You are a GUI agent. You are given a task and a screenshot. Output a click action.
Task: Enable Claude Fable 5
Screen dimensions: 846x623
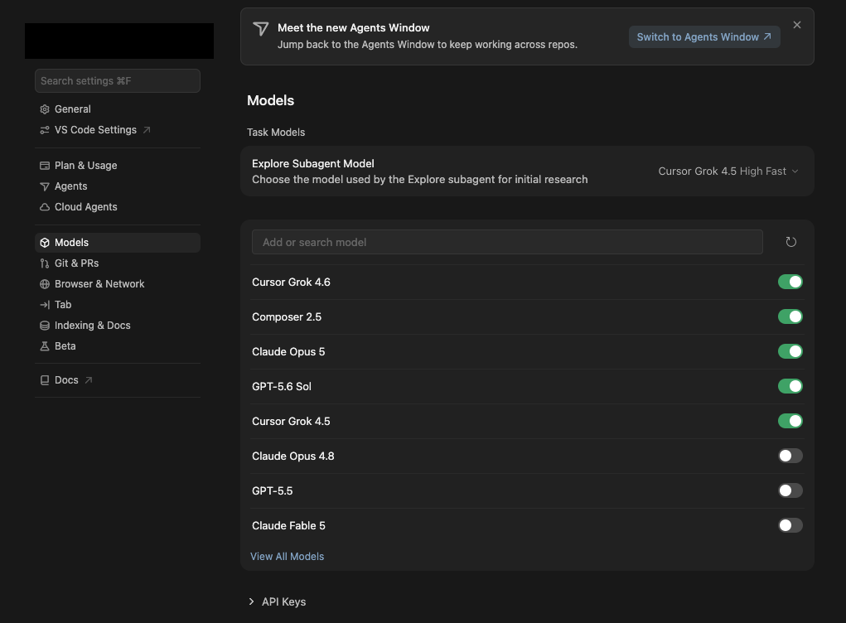[x=790, y=525]
